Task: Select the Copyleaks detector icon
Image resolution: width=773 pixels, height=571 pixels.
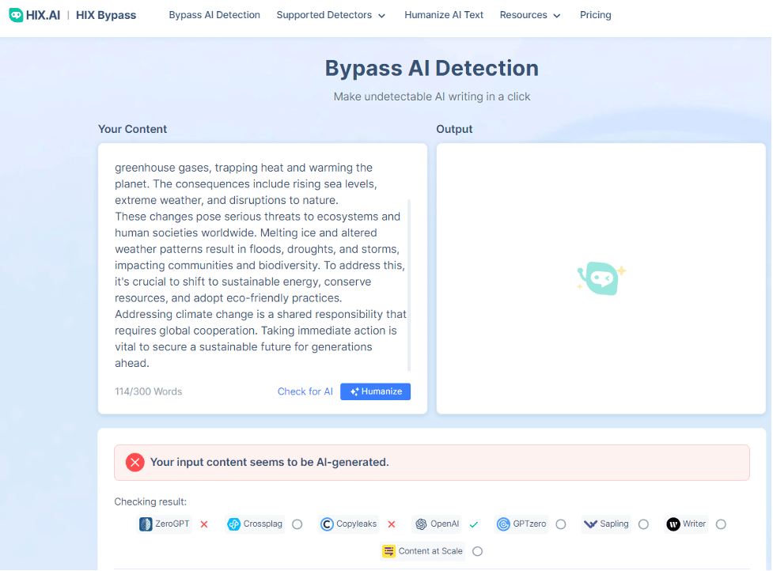Action: [327, 524]
